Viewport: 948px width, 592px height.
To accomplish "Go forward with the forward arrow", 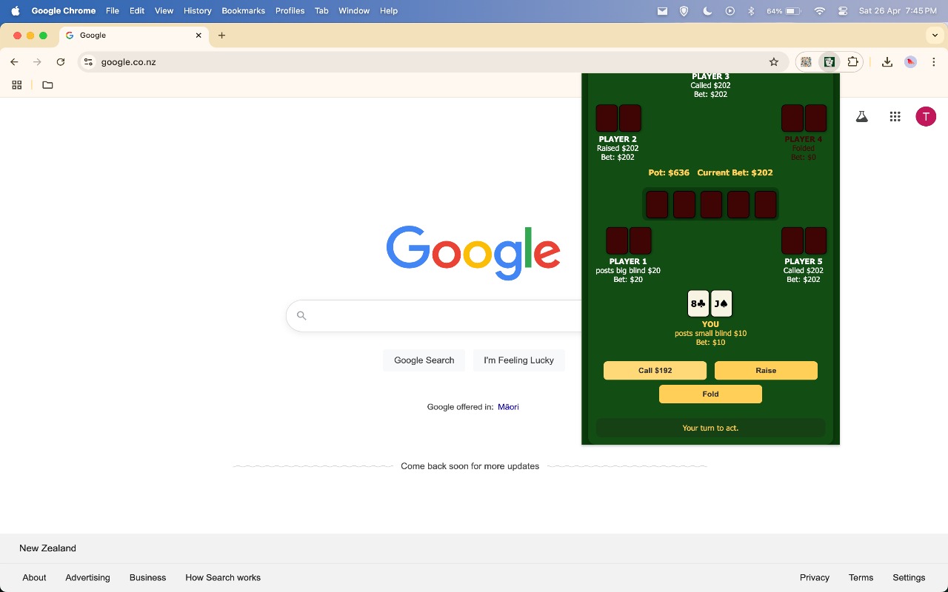I will 37,62.
